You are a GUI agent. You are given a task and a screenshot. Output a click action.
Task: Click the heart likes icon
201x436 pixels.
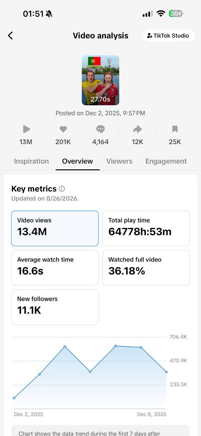tap(63, 129)
